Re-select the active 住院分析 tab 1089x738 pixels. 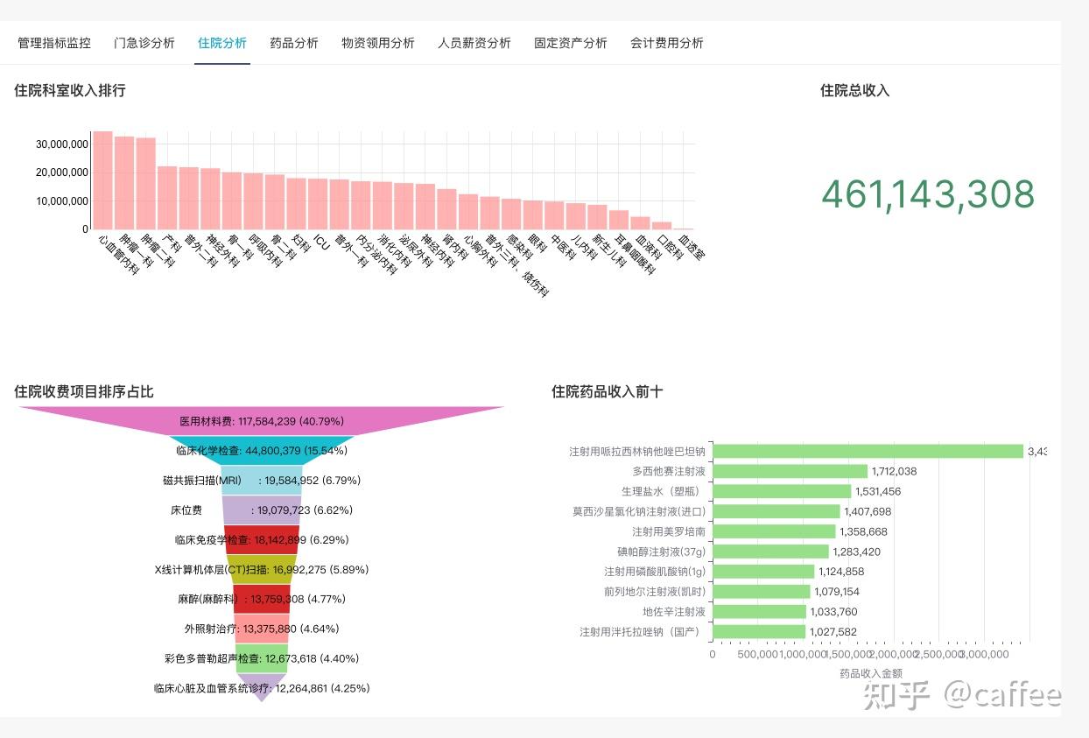[x=221, y=42]
